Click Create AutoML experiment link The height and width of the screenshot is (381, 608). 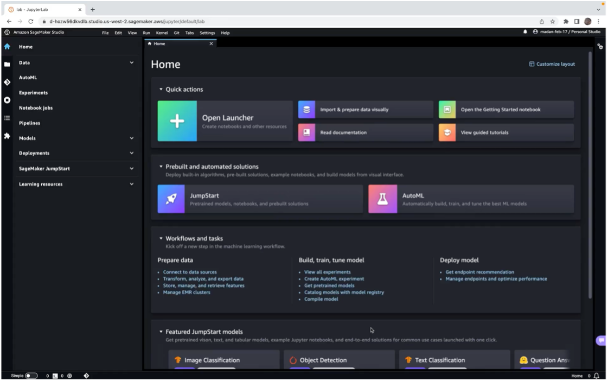334,278
